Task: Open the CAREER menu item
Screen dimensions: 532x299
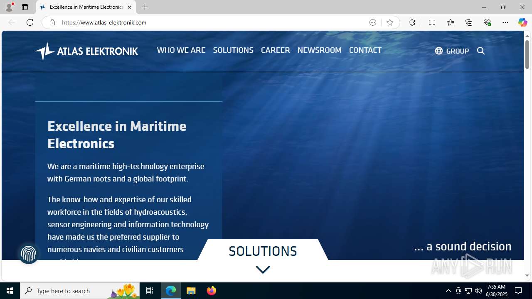Action: [276, 50]
